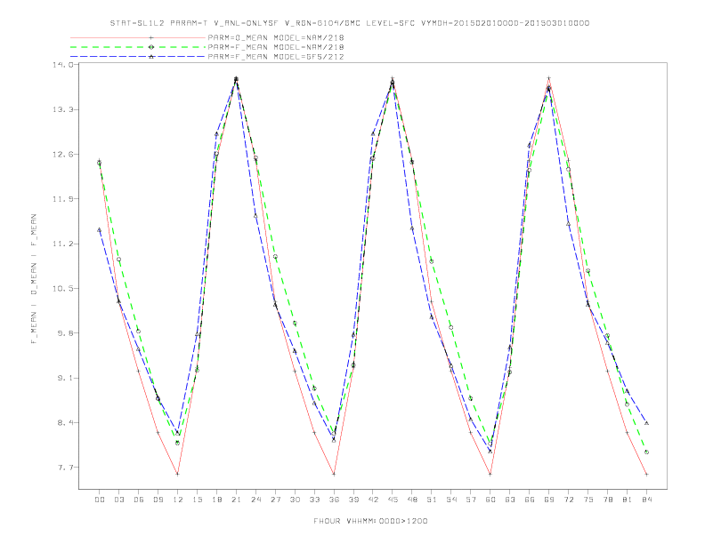Image resolution: width=705 pixels, height=544 pixels.
Task: Click x-axis tick label 54
Action: (451, 500)
